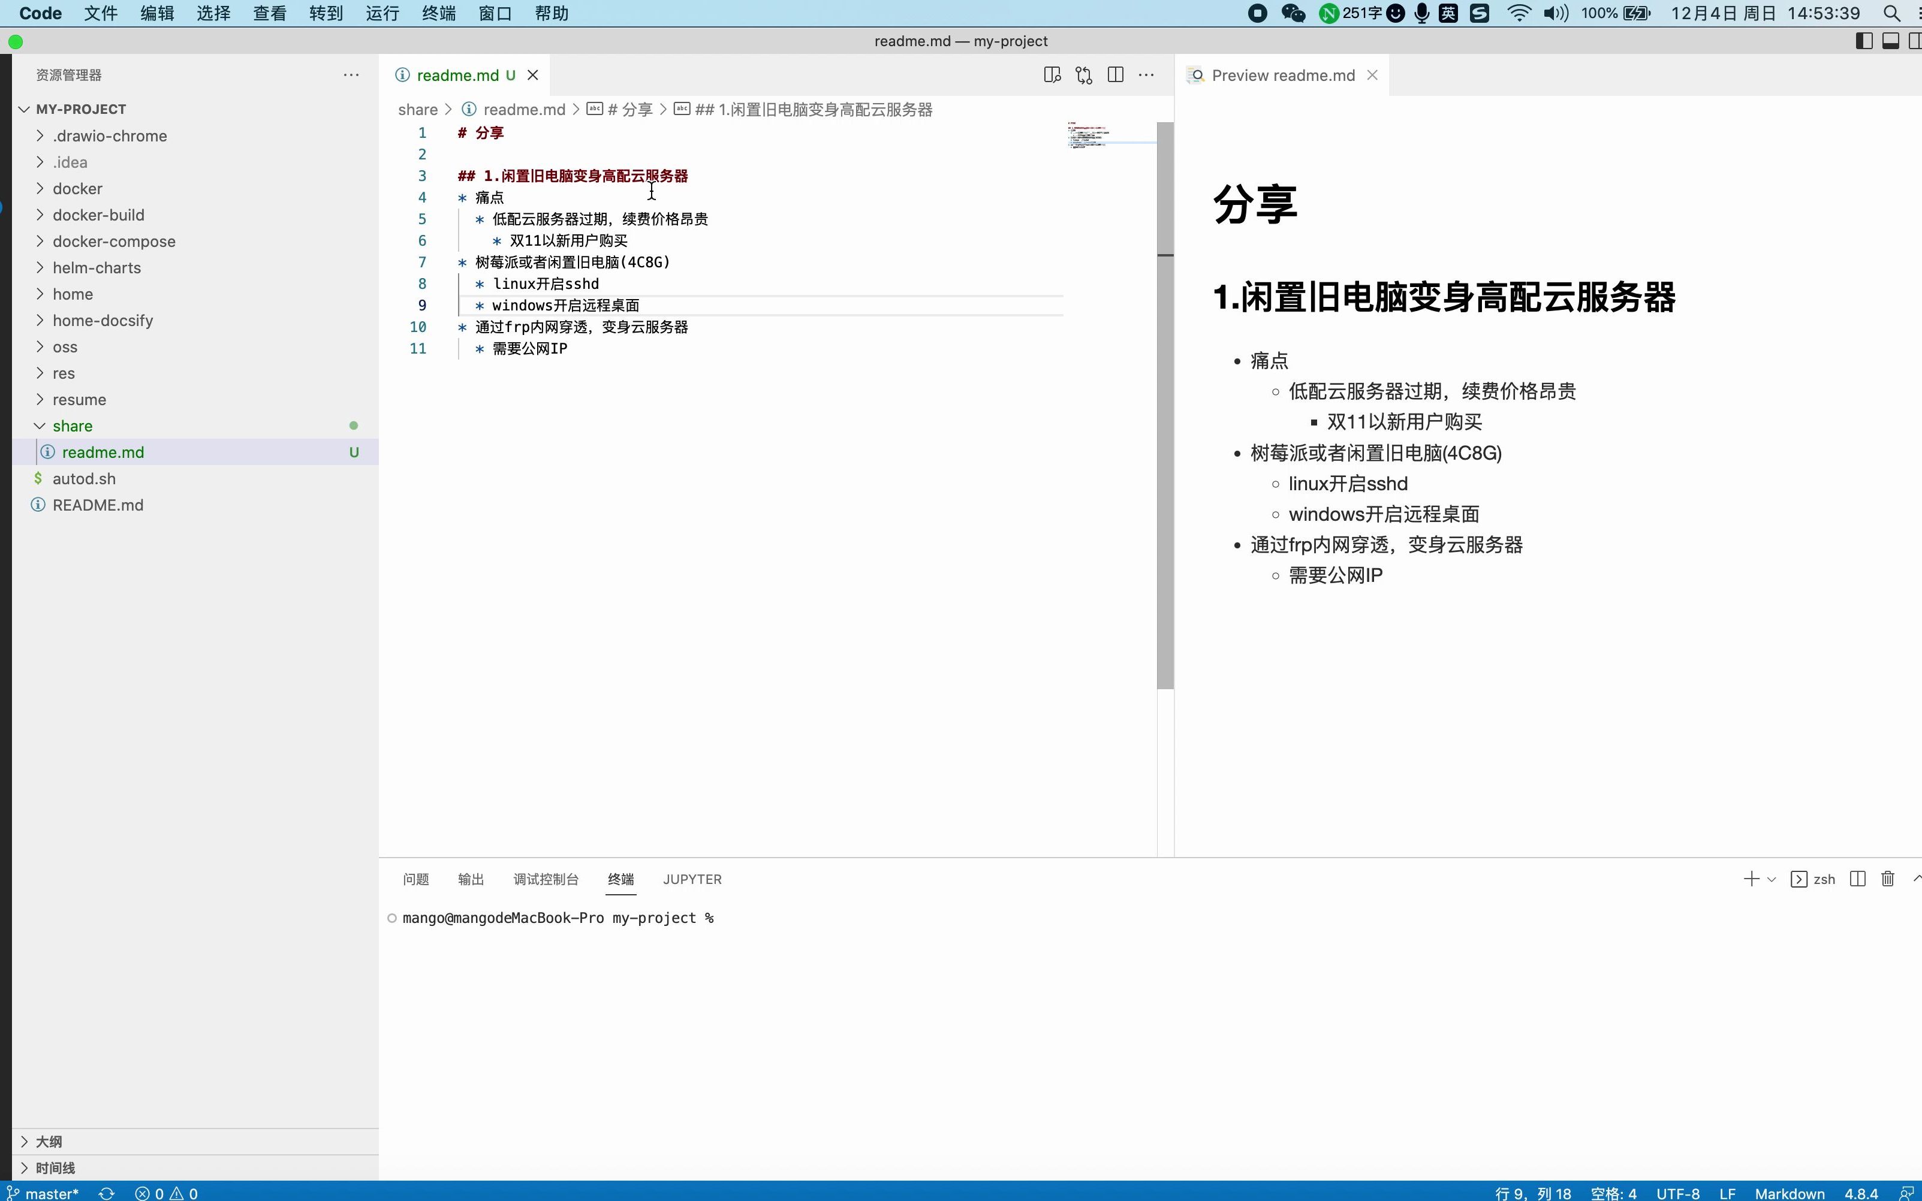Select the zsh terminal instance

point(1813,879)
